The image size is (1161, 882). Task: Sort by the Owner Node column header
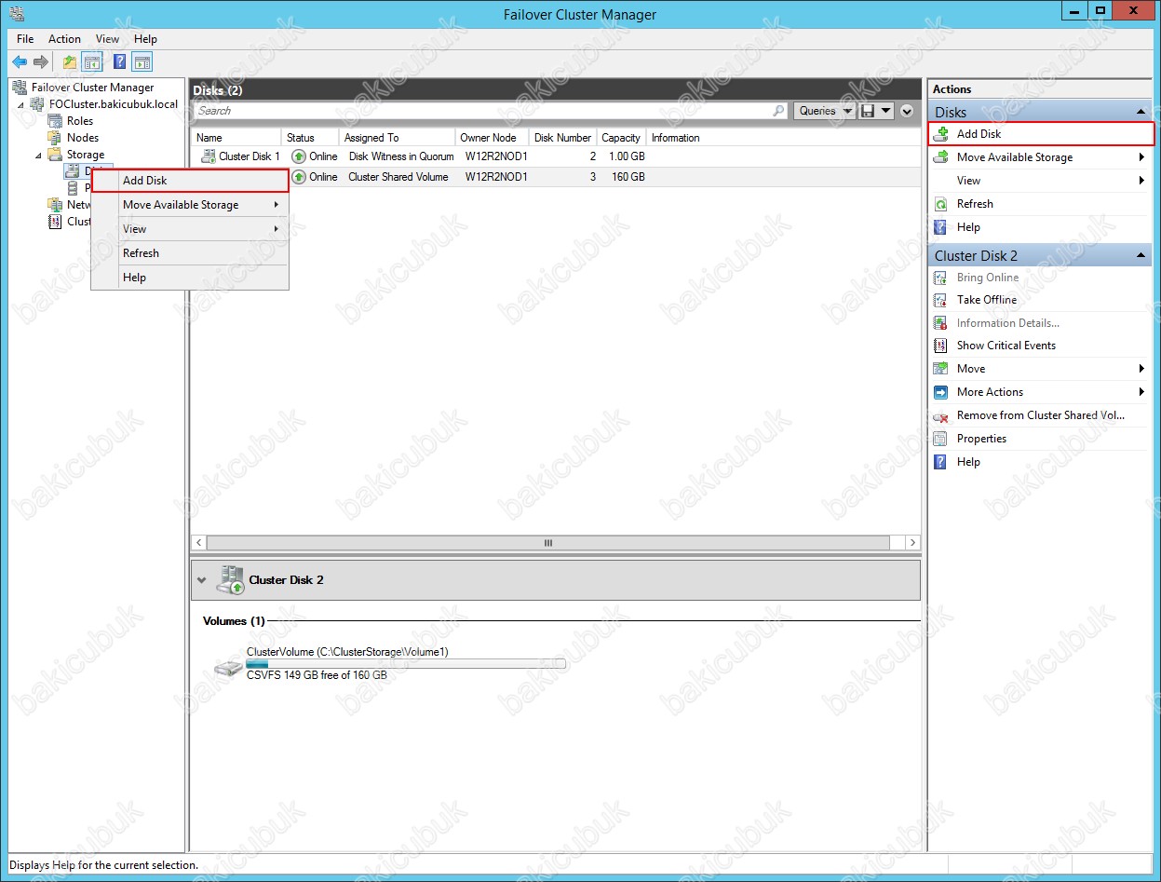[493, 138]
